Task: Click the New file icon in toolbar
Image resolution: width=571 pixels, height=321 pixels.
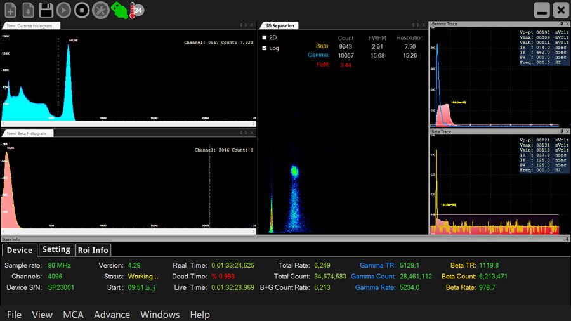Action: [10, 10]
